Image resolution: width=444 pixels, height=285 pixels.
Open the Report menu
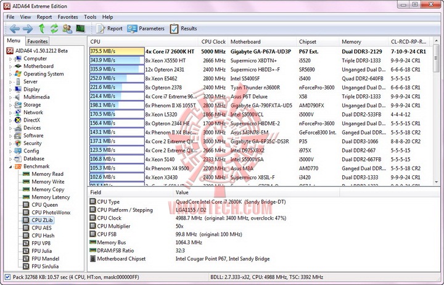coord(44,17)
